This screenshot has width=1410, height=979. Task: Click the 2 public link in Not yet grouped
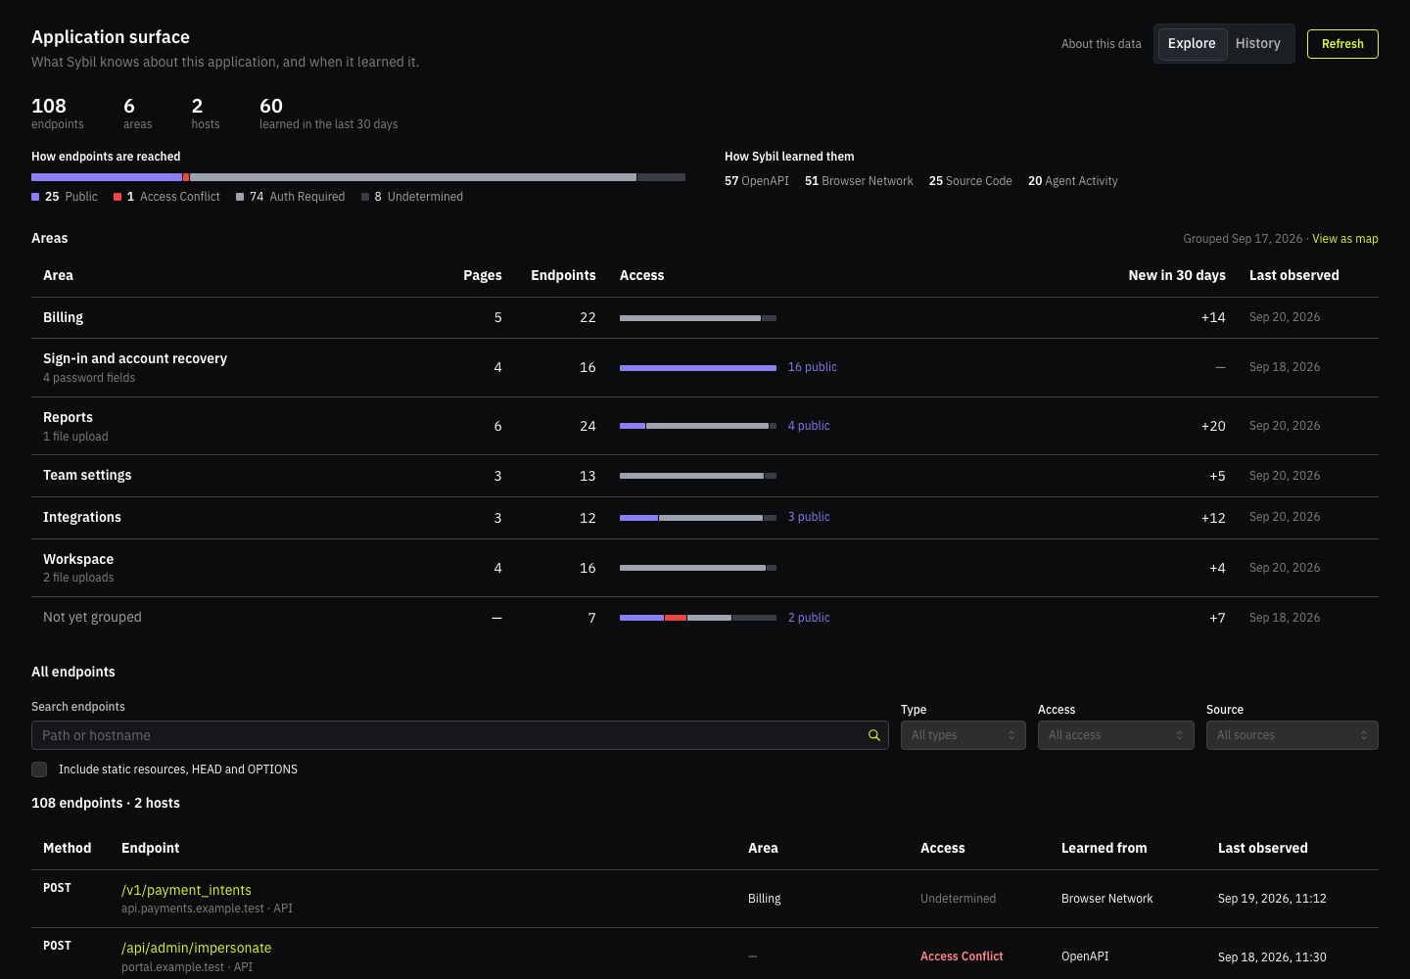809,618
